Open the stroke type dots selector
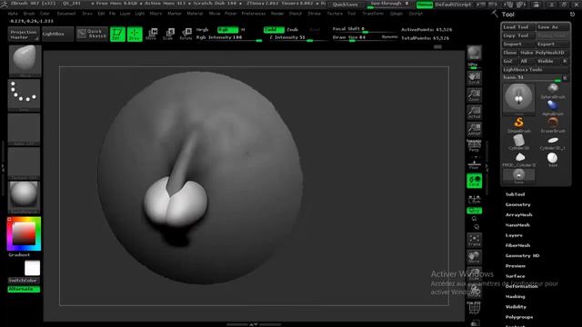 (24, 94)
